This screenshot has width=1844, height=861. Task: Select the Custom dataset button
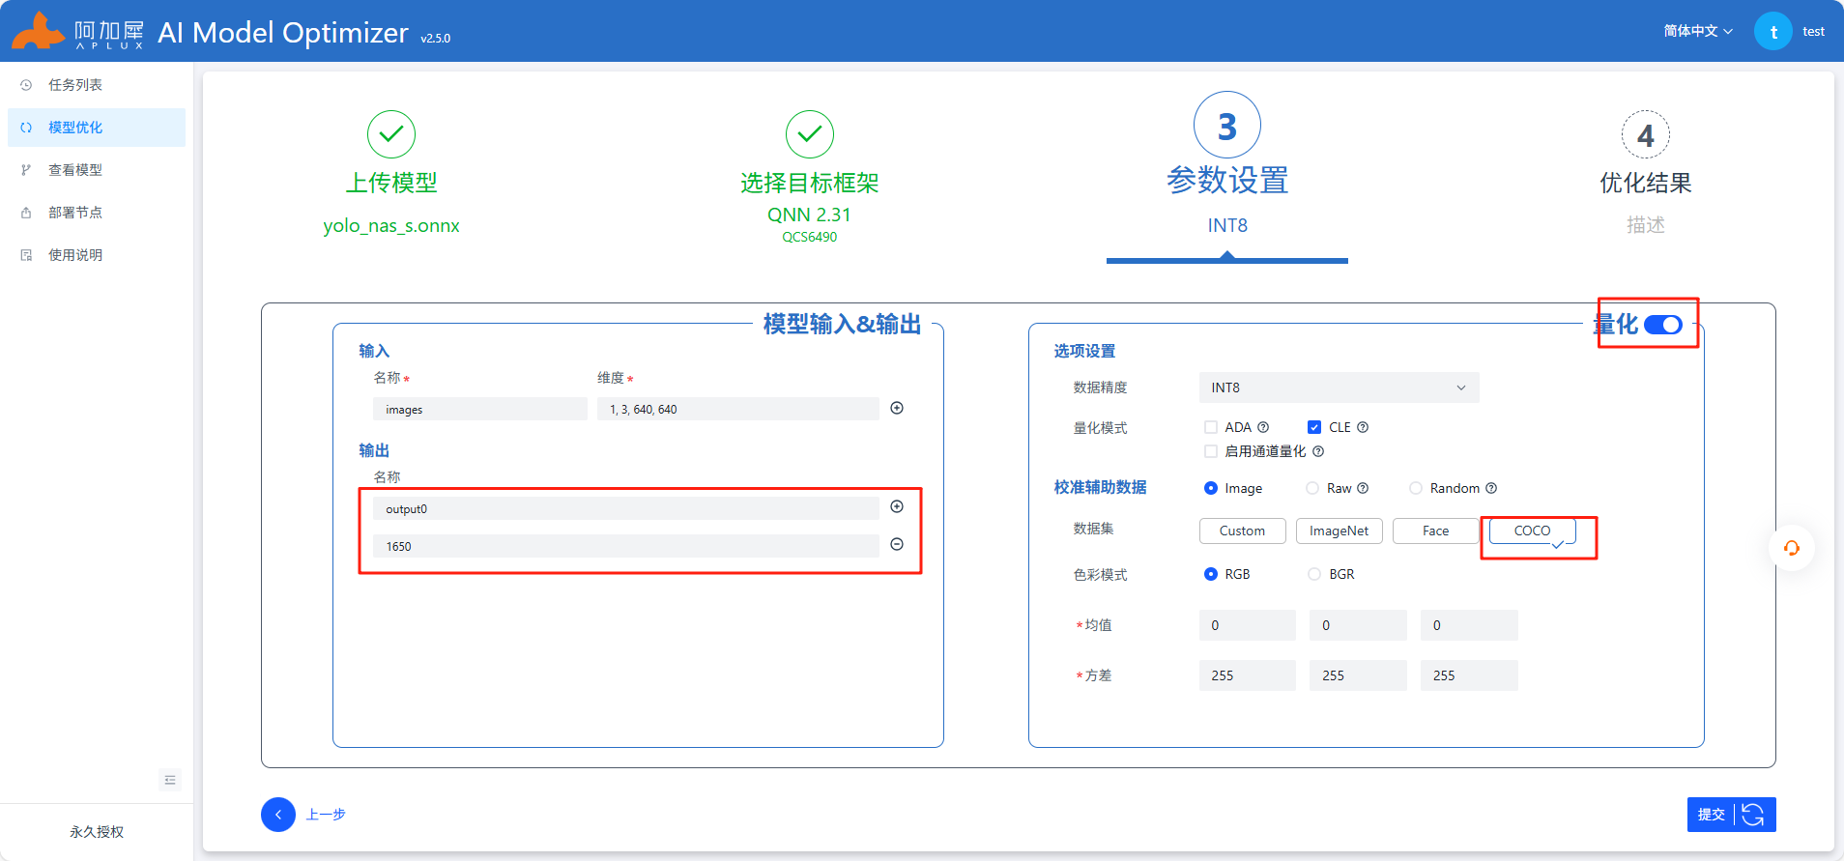tap(1243, 531)
